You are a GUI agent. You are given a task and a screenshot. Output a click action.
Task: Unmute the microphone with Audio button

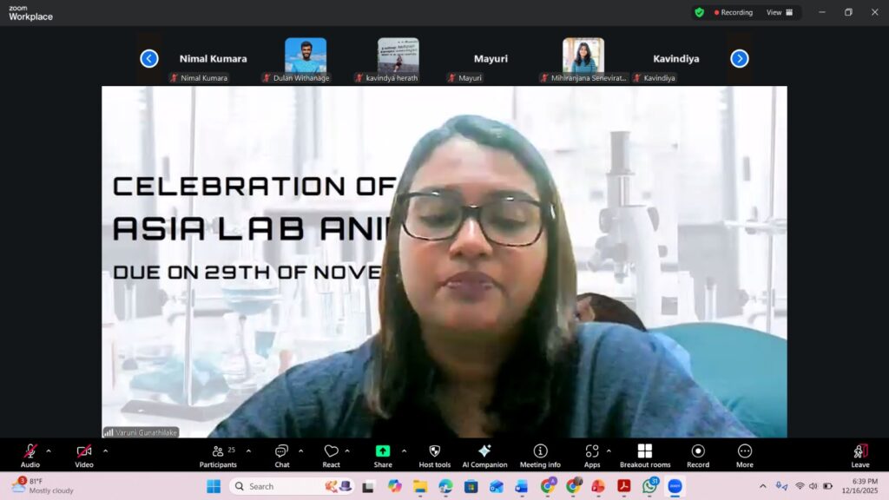(30, 455)
